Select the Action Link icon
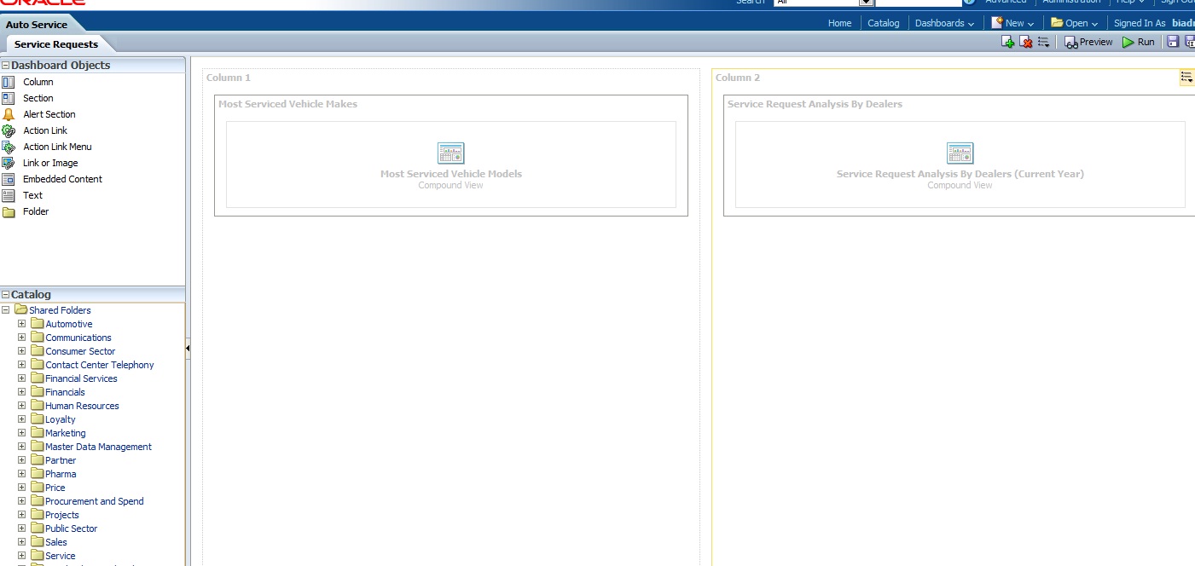 click(x=9, y=130)
